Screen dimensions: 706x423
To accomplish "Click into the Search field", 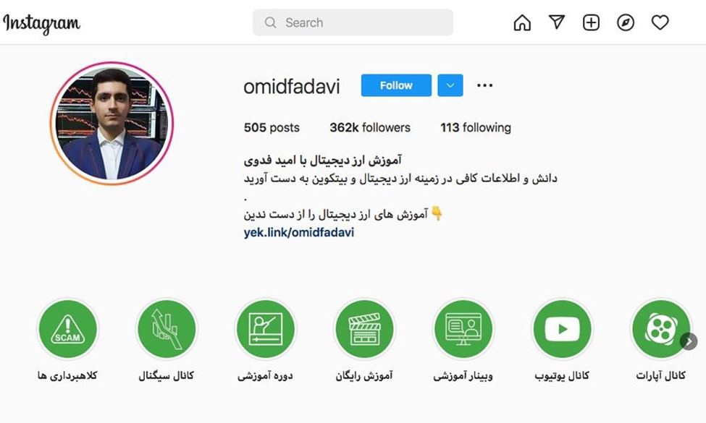I will point(353,22).
